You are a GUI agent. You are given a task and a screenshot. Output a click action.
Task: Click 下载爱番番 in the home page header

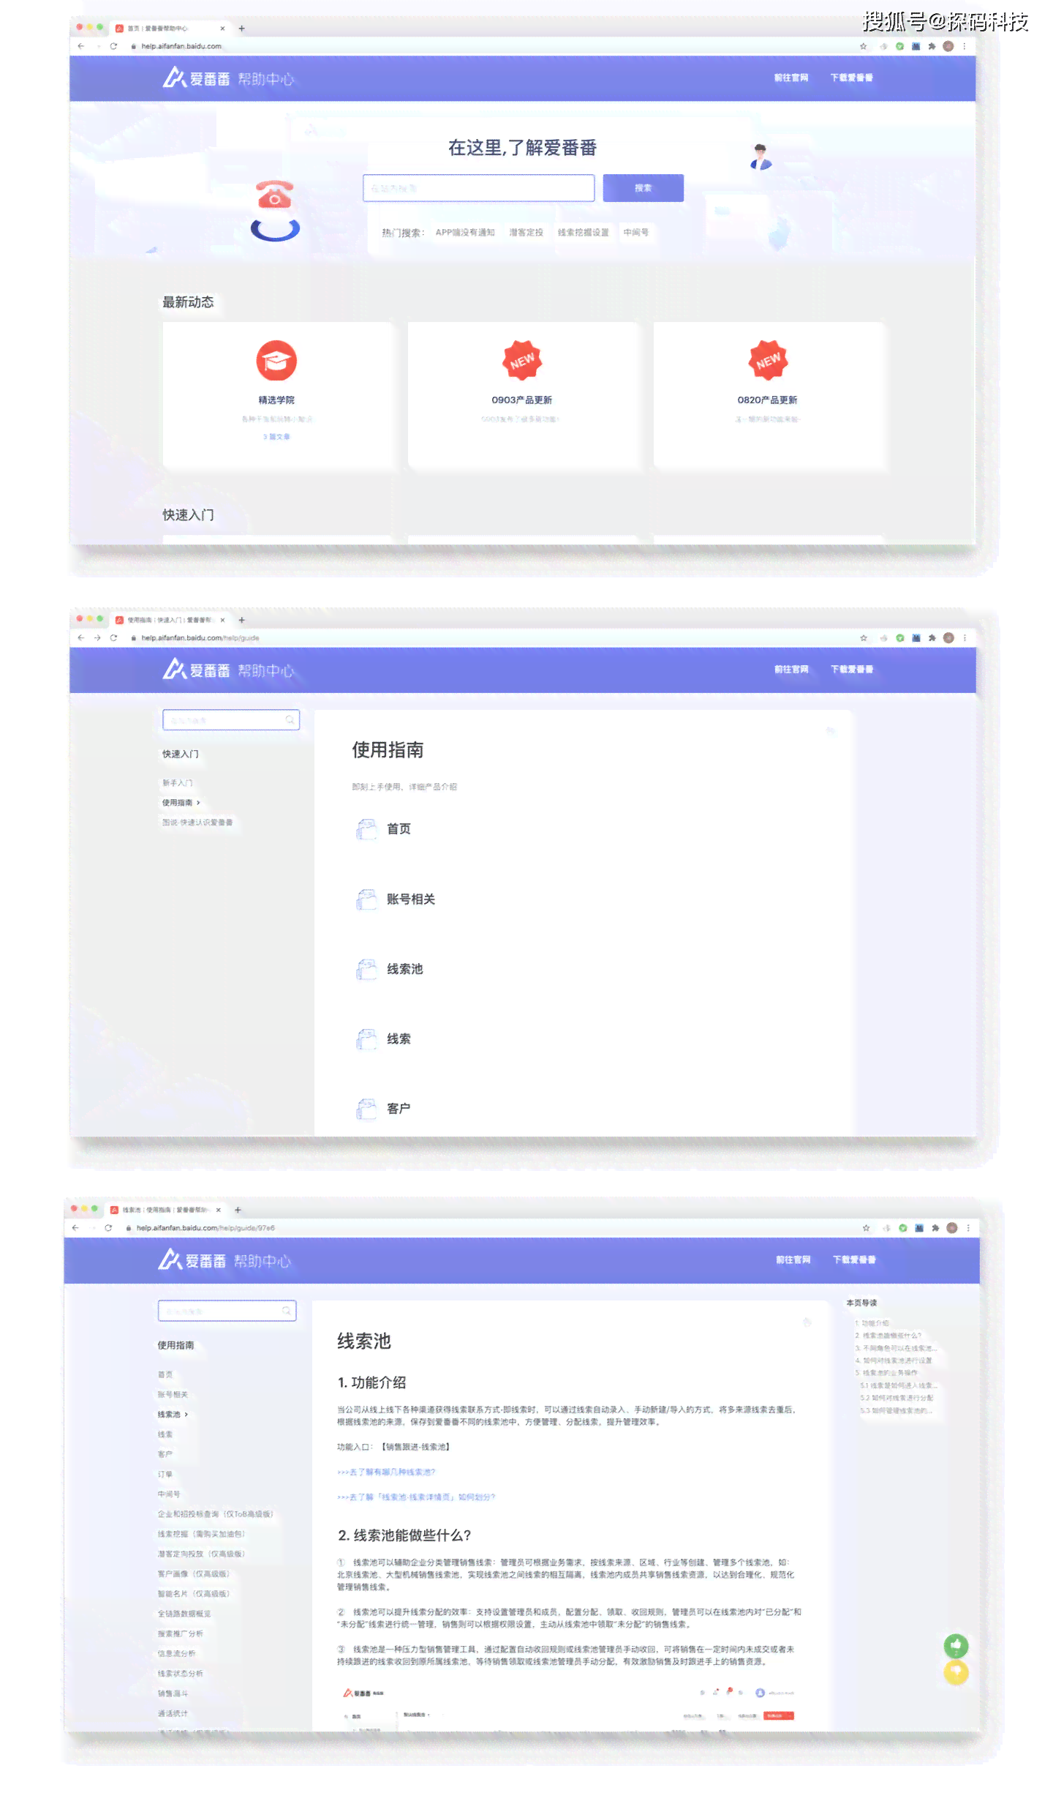click(851, 78)
